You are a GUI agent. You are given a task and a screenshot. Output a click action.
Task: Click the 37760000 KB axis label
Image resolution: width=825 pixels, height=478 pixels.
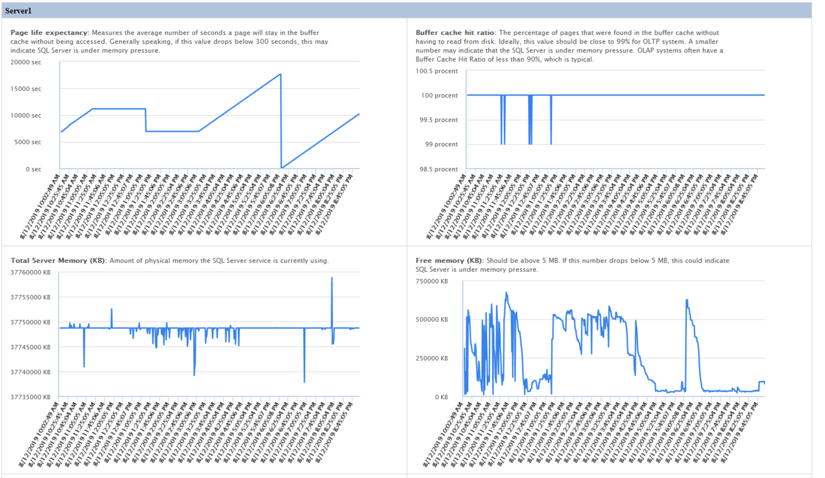[30, 272]
